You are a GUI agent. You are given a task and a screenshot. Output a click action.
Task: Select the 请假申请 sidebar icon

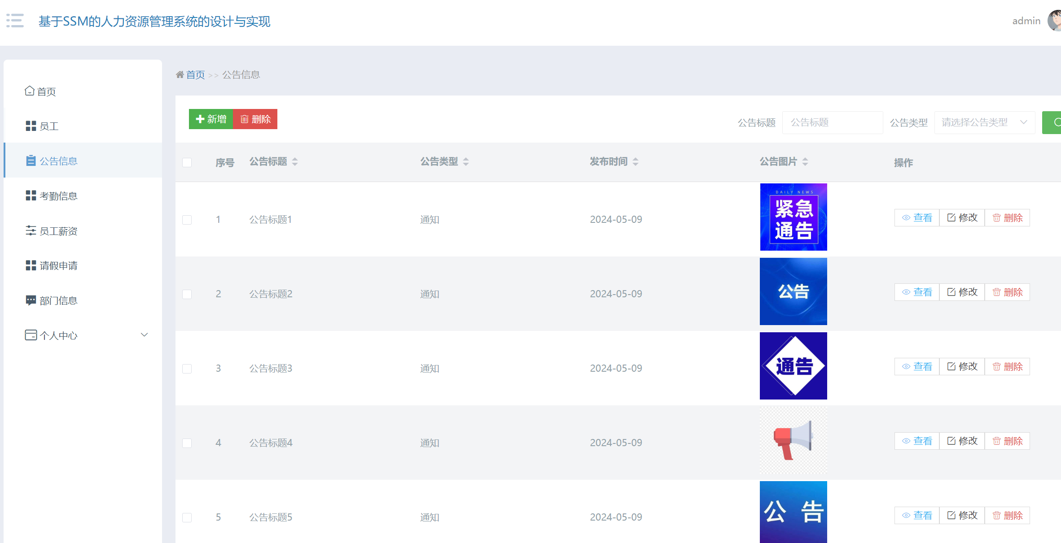30,265
